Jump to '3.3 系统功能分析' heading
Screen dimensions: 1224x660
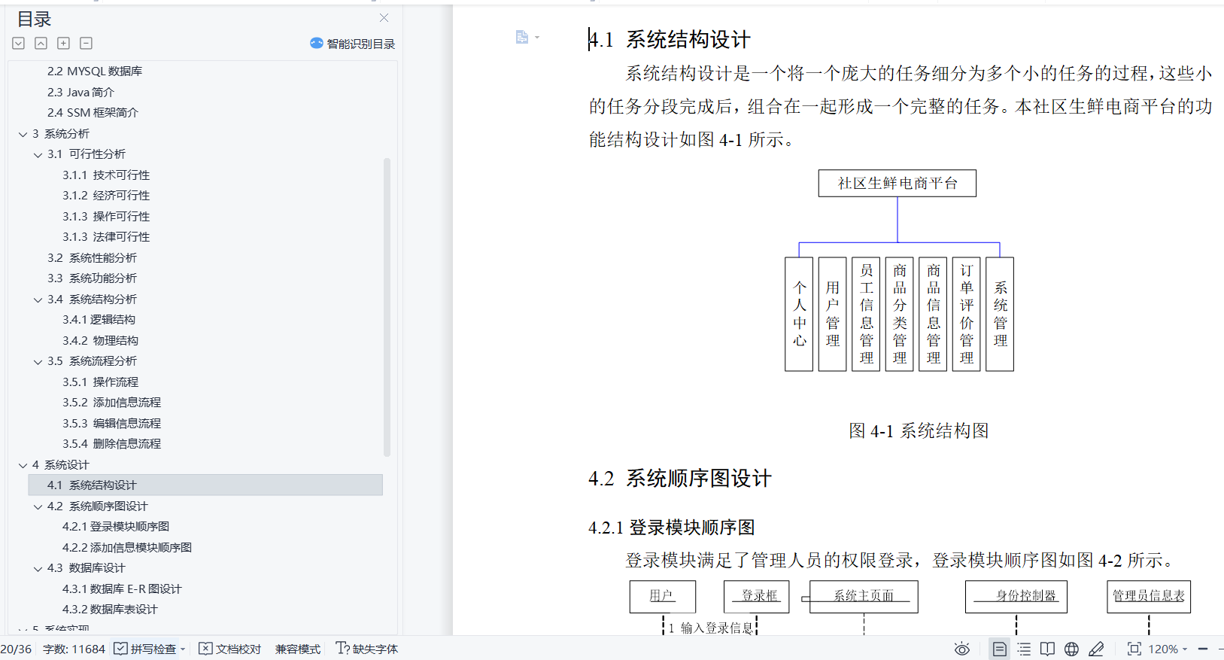coord(92,278)
